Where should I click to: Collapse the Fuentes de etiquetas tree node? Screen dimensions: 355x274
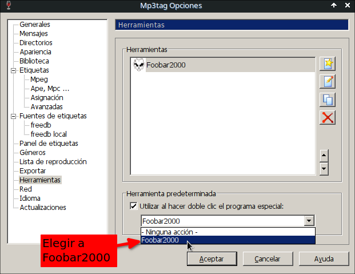pyautogui.click(x=14, y=117)
